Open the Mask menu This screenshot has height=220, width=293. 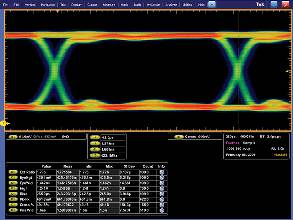coord(125,4)
